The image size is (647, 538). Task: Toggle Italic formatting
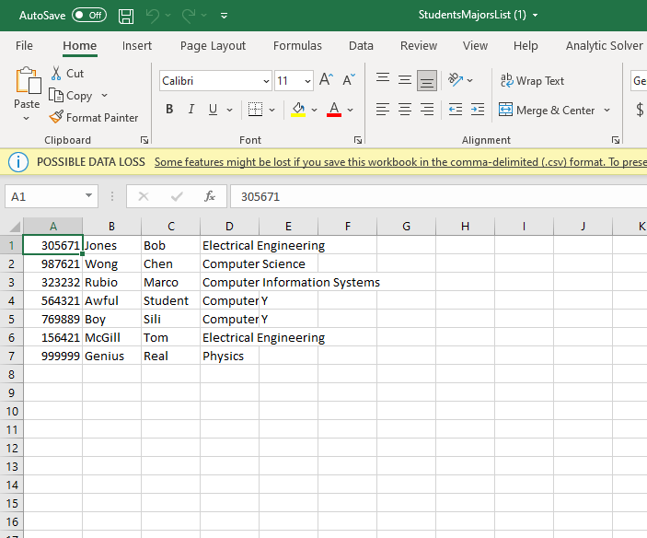point(191,109)
